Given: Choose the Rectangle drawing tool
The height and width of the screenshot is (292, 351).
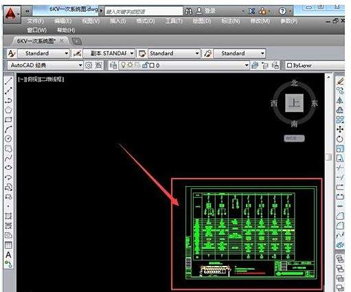Looking at the screenshot, I should click(8, 120).
